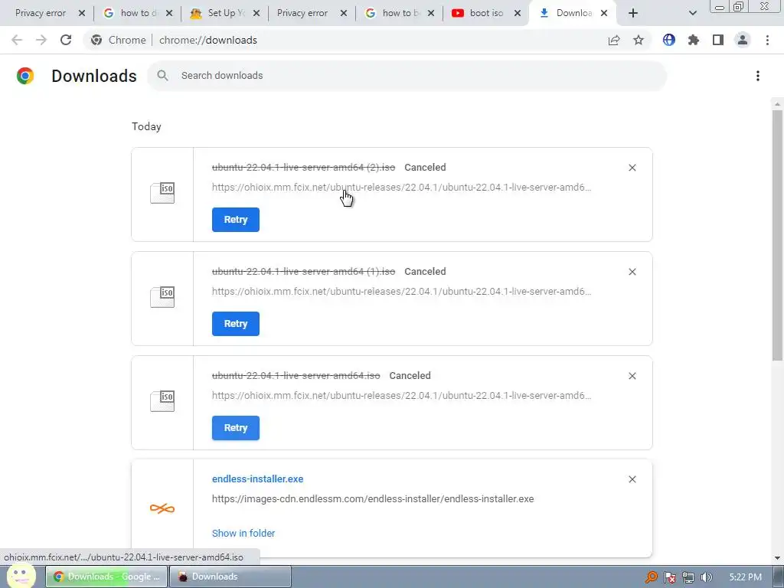Click the orange magnifier tray icon
The image size is (784, 588).
(651, 577)
